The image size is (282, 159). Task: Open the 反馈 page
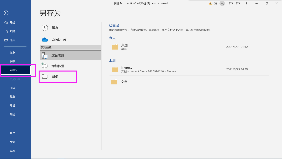coord(12,142)
